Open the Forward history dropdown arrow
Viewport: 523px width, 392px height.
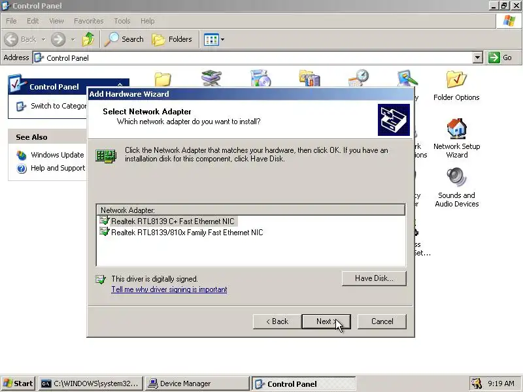click(x=73, y=39)
